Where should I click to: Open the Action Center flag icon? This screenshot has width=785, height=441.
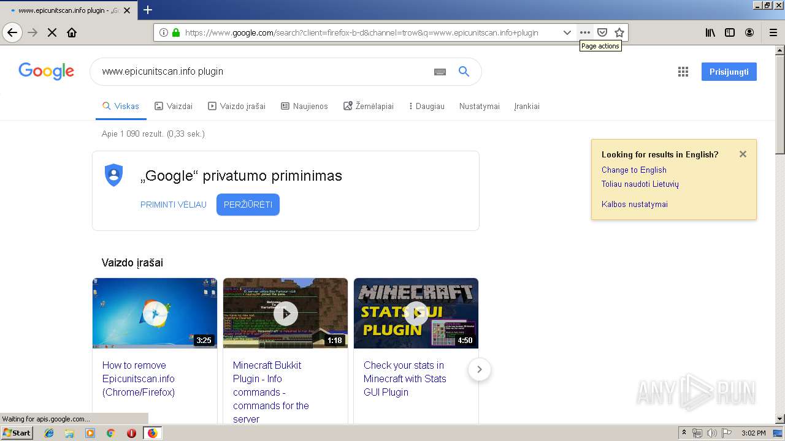point(727,433)
